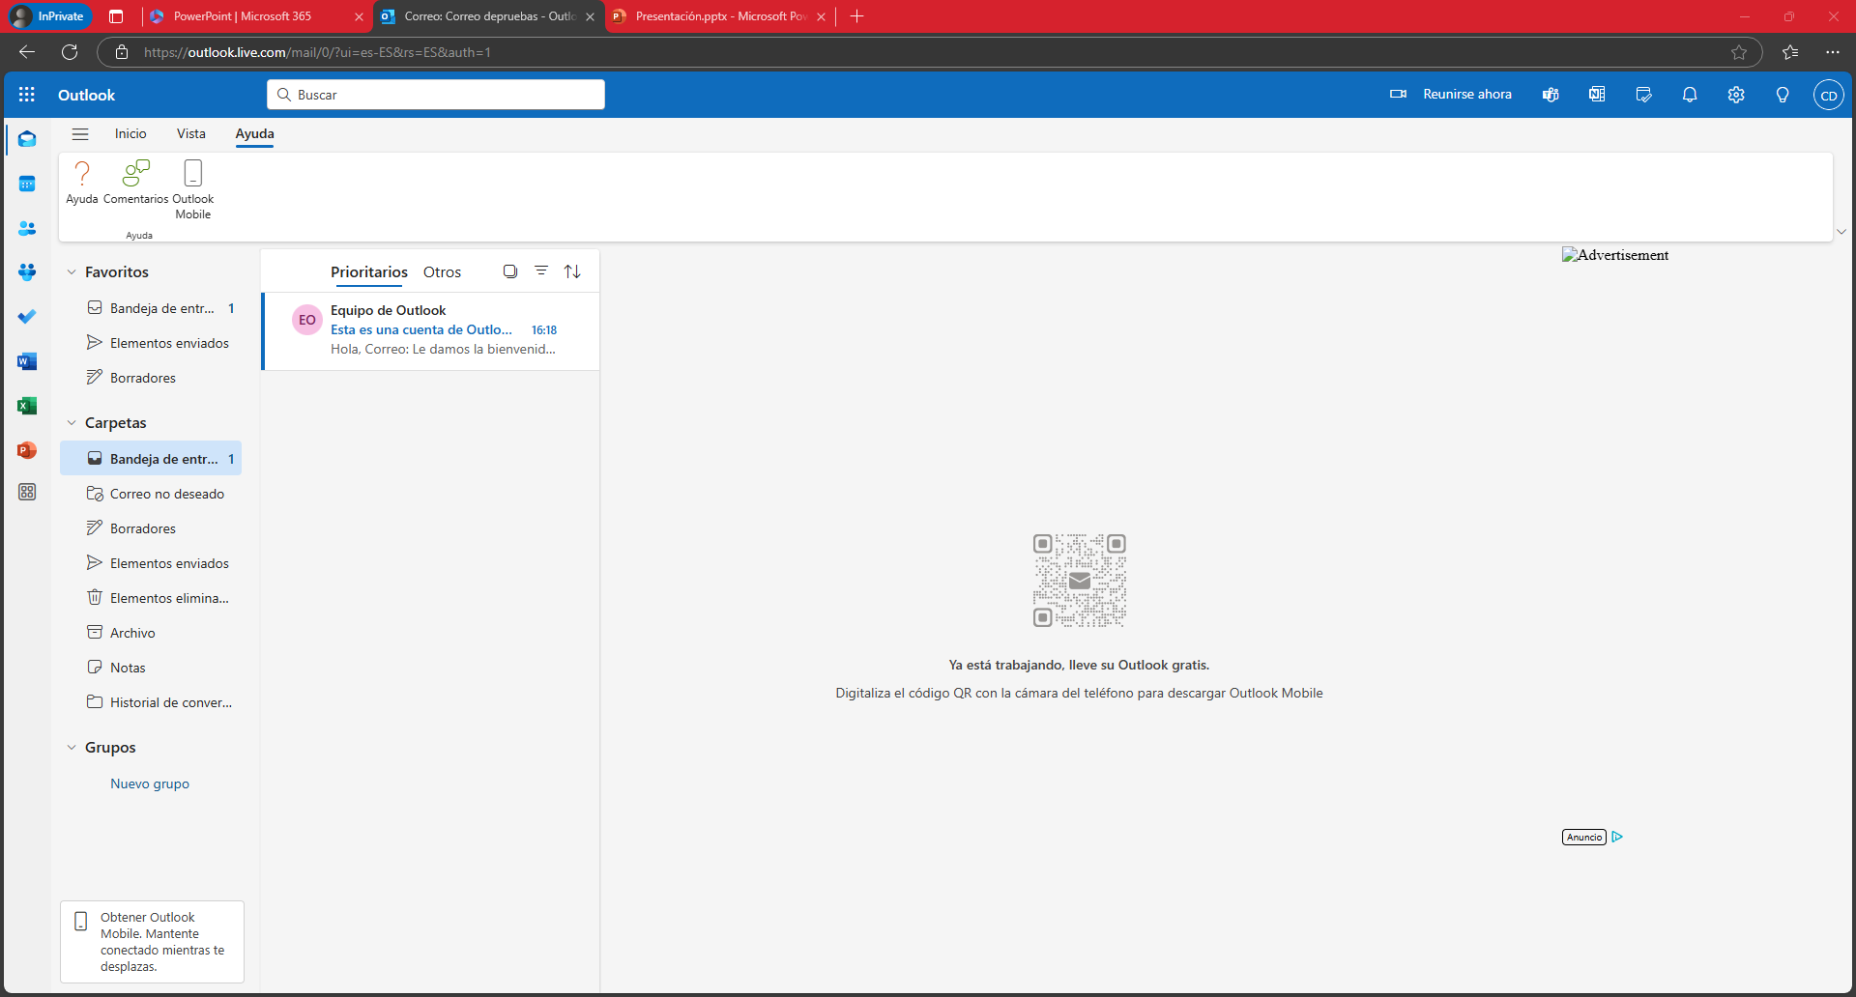The width and height of the screenshot is (1856, 997).
Task: Open the notifications bell
Action: [x=1690, y=95]
